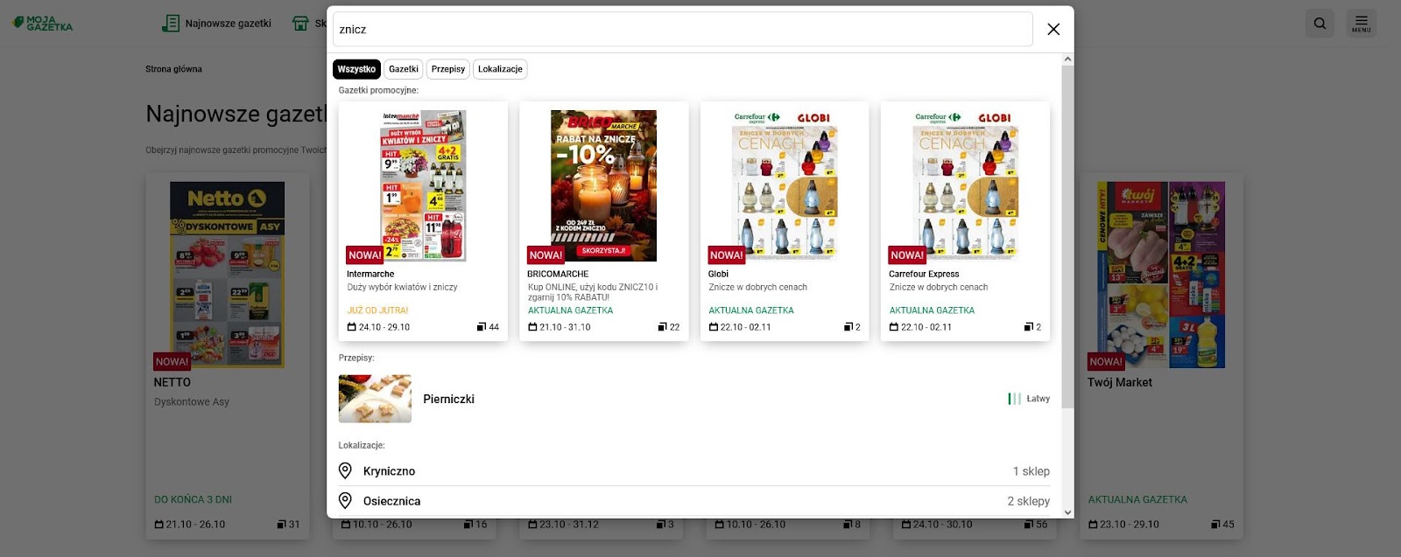The height and width of the screenshot is (557, 1401).
Task: Click calendar icon on Carrefour Express card
Action: click(894, 327)
